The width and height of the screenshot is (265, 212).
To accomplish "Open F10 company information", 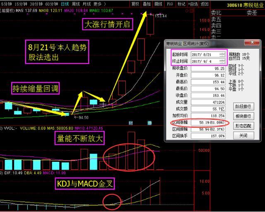I will pos(169,3).
